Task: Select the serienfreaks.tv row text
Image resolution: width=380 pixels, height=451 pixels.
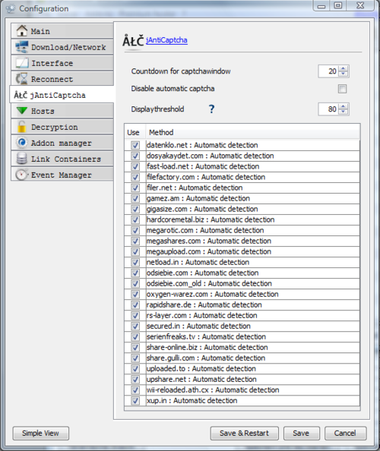Action: pyautogui.click(x=206, y=336)
